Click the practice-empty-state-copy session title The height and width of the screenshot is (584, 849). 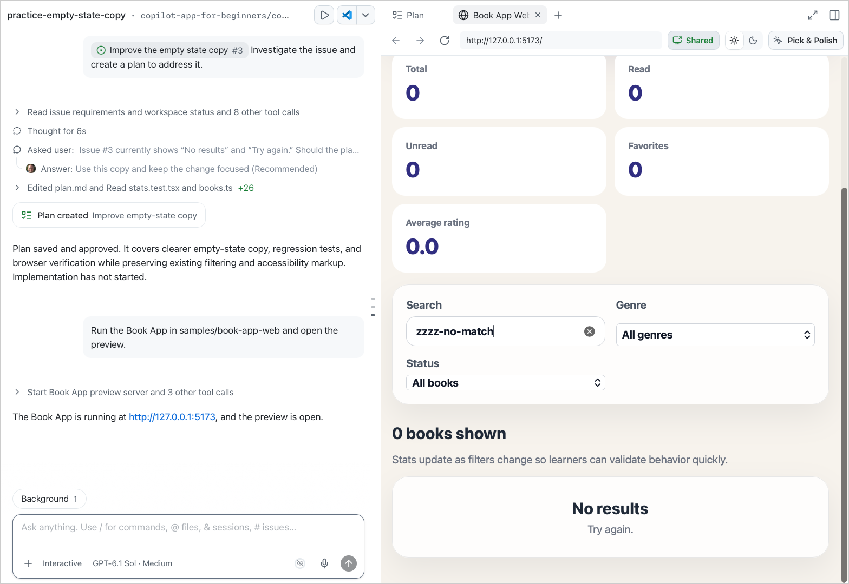tap(66, 15)
